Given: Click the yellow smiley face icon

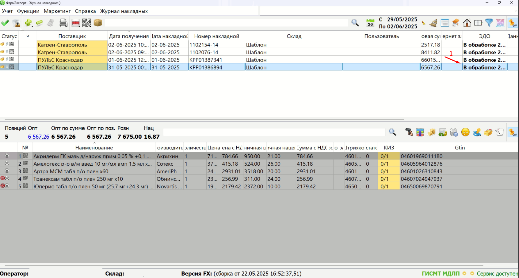Looking at the screenshot, I should tap(465, 132).
